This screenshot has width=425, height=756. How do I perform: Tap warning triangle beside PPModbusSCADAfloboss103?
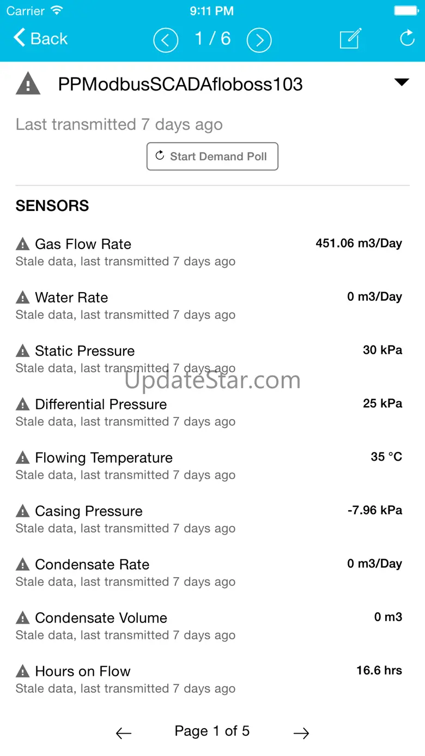click(28, 84)
